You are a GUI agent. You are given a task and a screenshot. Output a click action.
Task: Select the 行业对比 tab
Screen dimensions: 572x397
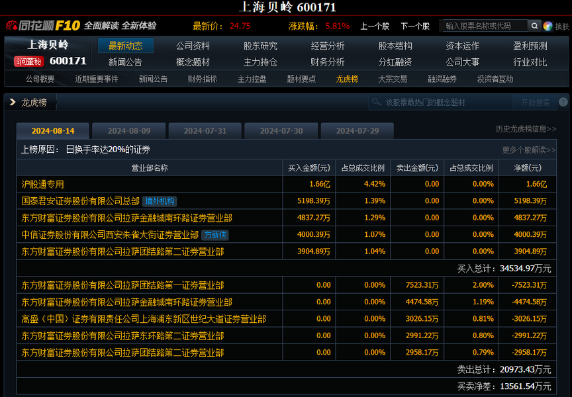pyautogui.click(x=530, y=62)
